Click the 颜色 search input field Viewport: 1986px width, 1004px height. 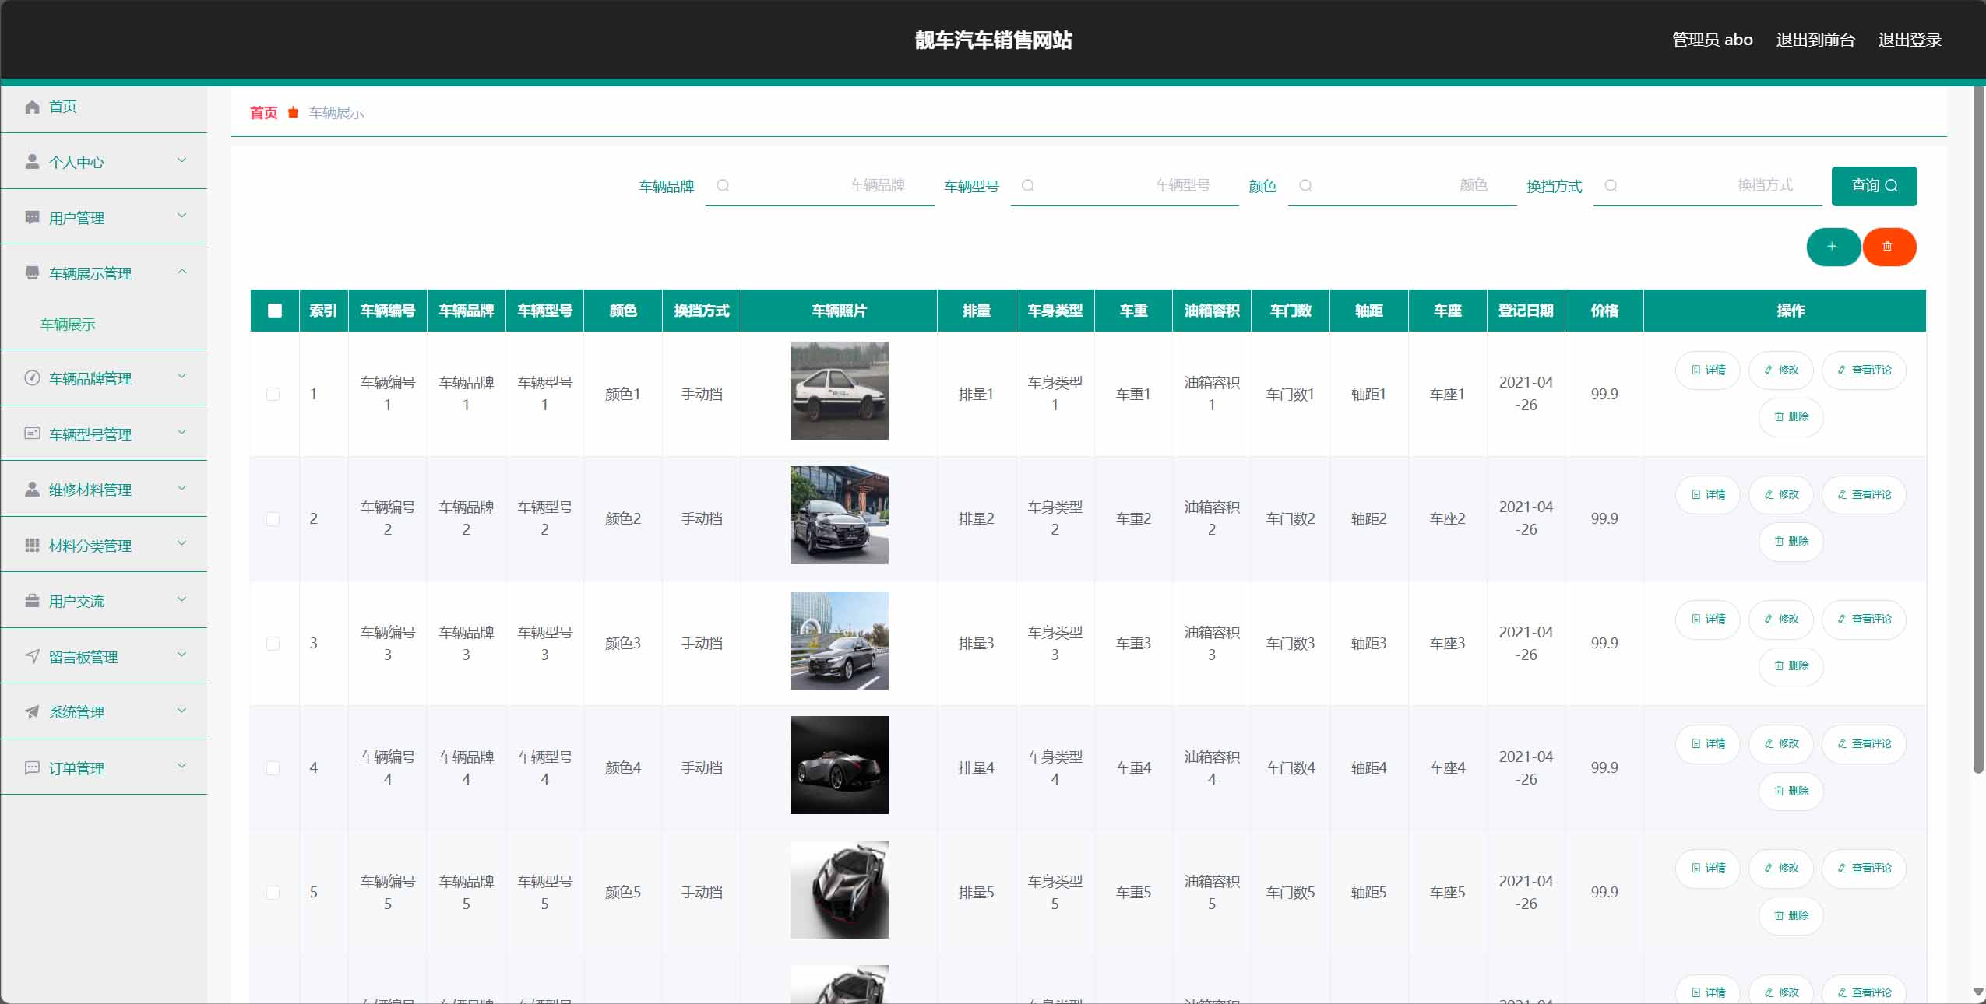pyautogui.click(x=1402, y=186)
